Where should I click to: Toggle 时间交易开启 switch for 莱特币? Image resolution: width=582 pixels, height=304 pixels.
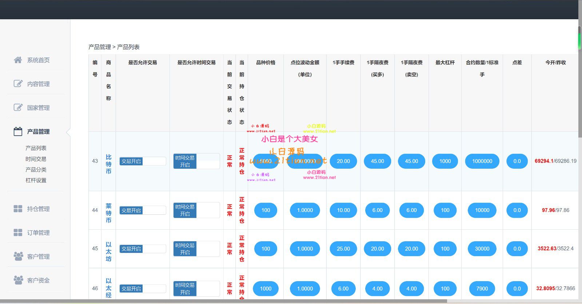[196, 210]
